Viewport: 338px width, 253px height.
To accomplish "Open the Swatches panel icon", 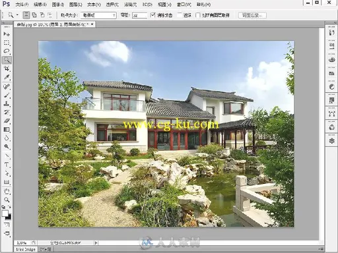I will 331,73.
